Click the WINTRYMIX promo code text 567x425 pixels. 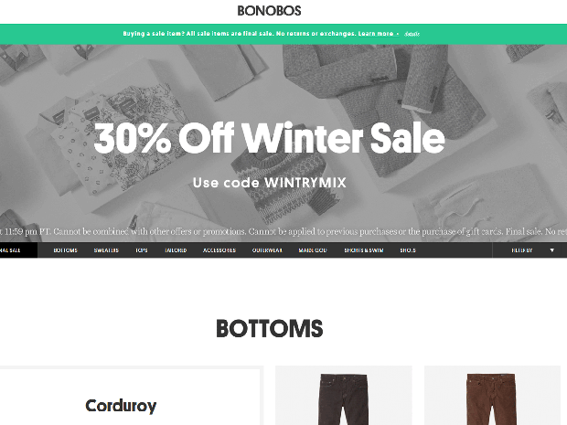305,183
